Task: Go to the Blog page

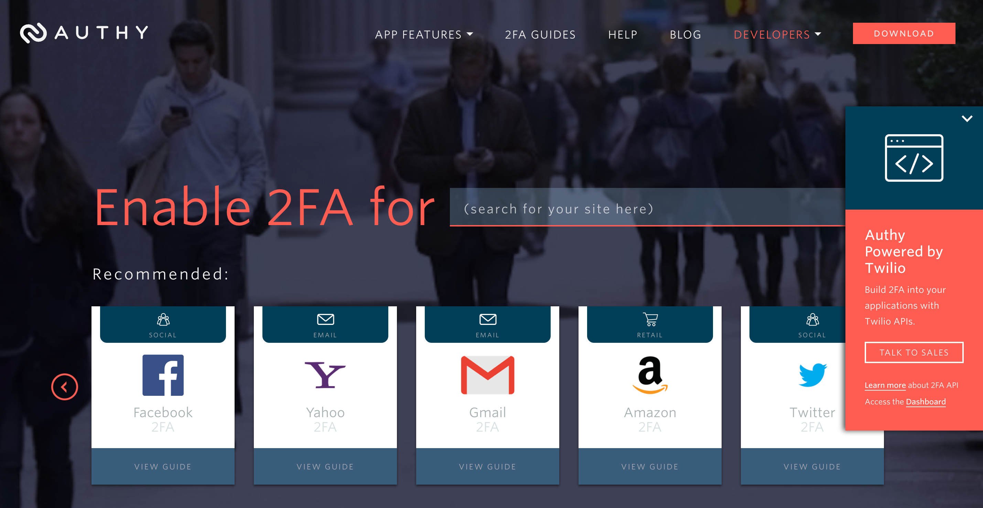Action: [685, 34]
